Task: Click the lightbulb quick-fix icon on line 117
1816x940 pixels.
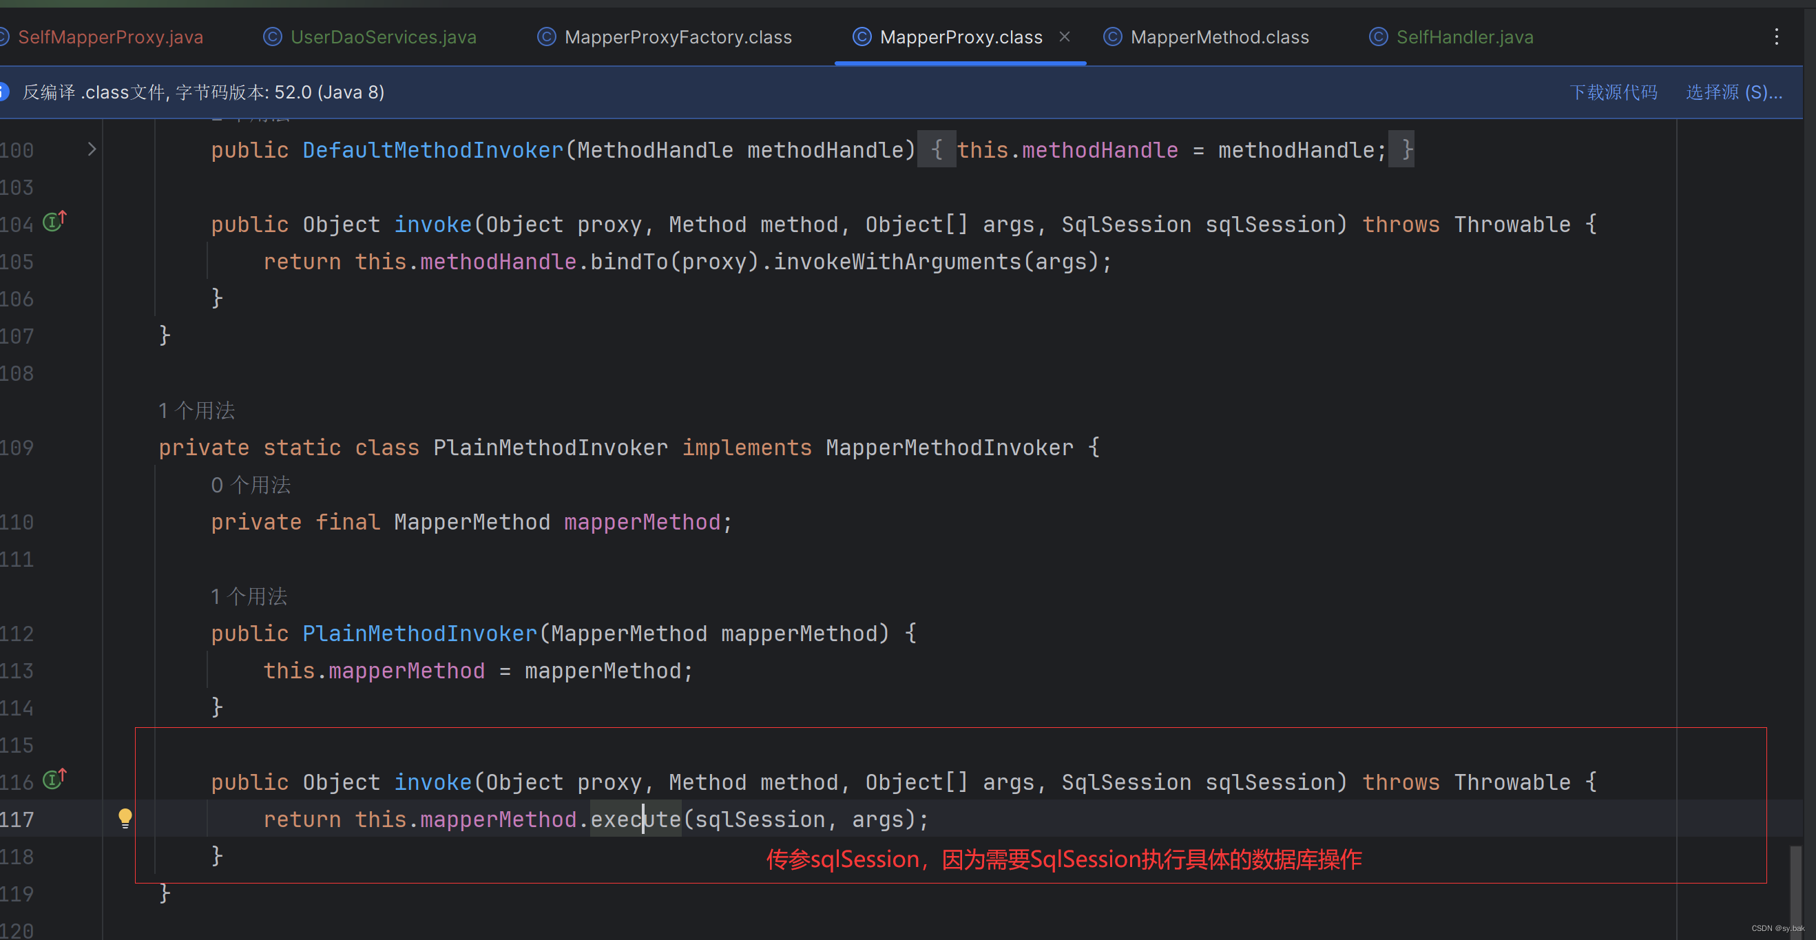Action: [x=125, y=817]
